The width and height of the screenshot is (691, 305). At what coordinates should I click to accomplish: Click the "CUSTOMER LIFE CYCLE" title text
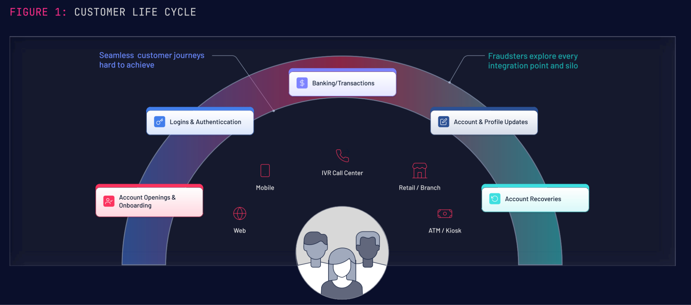coord(135,12)
